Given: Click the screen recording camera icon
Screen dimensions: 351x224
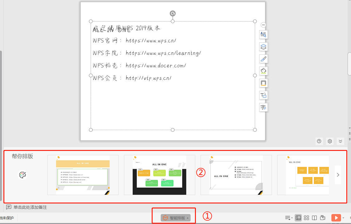Looking at the screenshot, I should 323,218.
